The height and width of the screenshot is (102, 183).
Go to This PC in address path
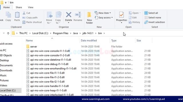pyautogui.click(x=23, y=33)
